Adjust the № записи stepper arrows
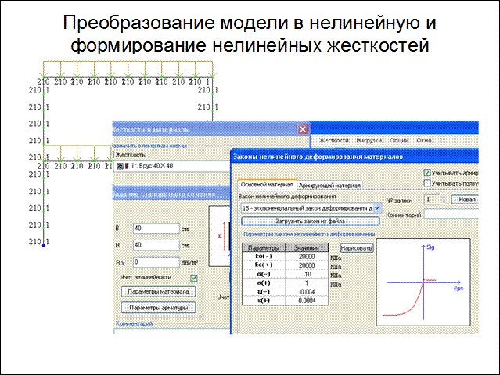The image size is (500, 375). (x=444, y=200)
